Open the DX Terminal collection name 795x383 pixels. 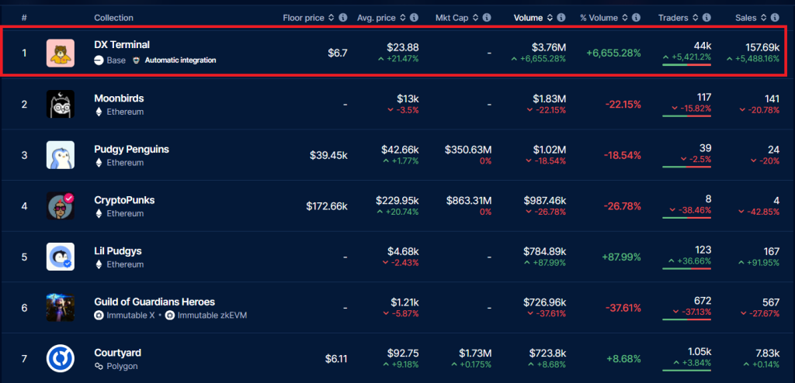[122, 45]
